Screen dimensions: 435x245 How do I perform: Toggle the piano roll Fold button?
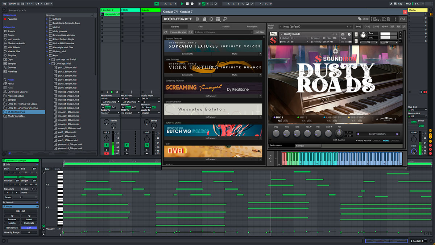pos(47,169)
